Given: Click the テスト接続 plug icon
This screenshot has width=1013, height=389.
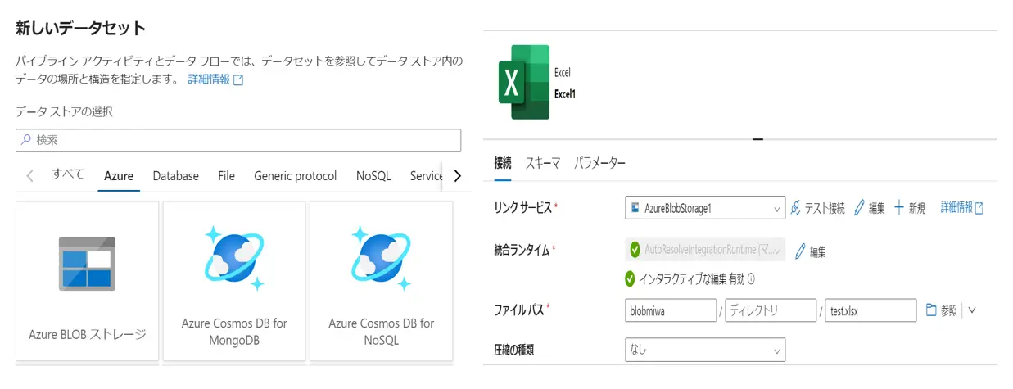Looking at the screenshot, I should pos(796,208).
